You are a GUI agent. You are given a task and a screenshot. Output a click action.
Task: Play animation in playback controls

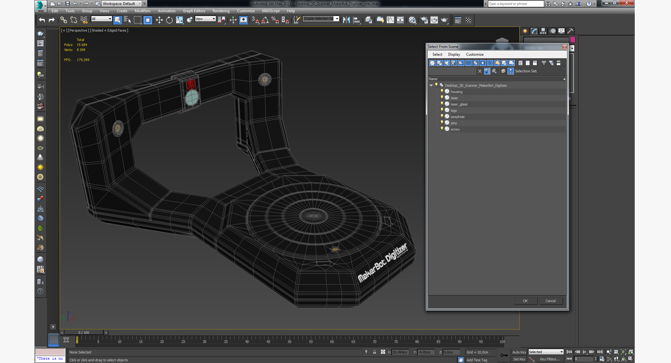(584, 352)
